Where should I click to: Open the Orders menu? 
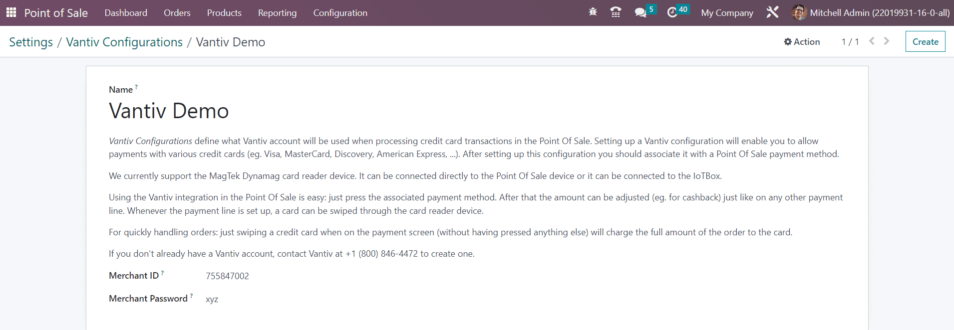point(177,13)
